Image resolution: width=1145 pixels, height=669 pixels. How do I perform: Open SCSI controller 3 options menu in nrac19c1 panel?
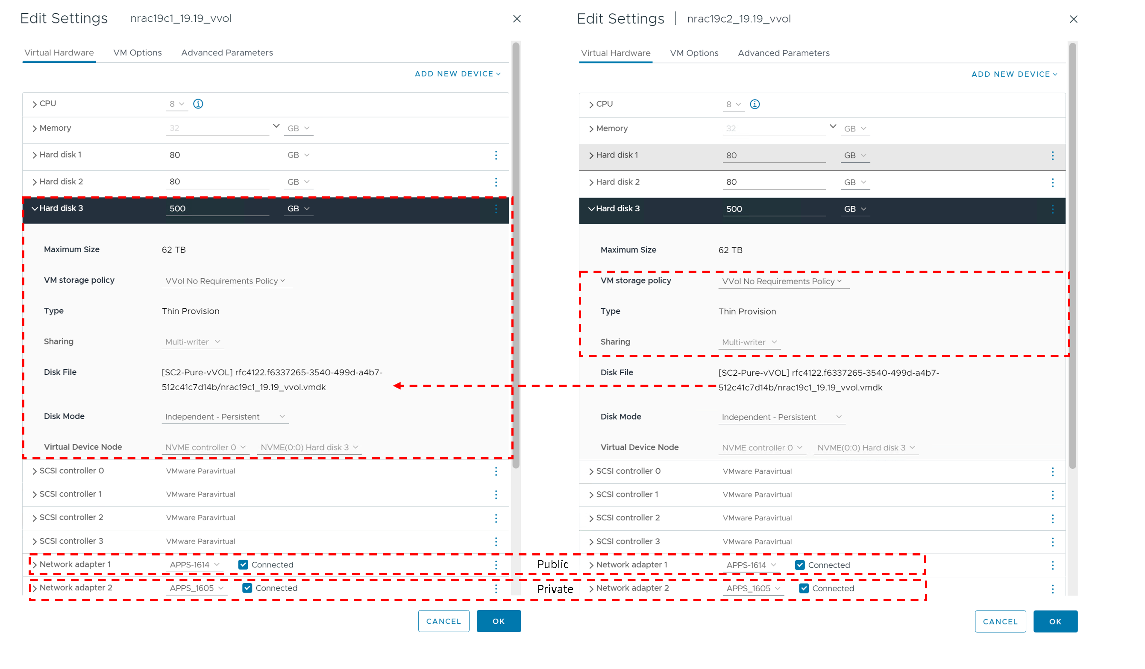pyautogui.click(x=496, y=542)
